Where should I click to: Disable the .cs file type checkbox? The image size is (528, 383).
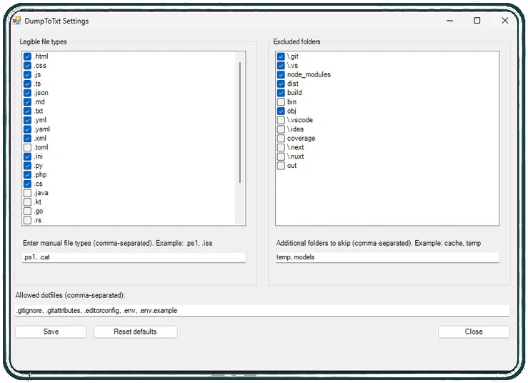(x=28, y=184)
